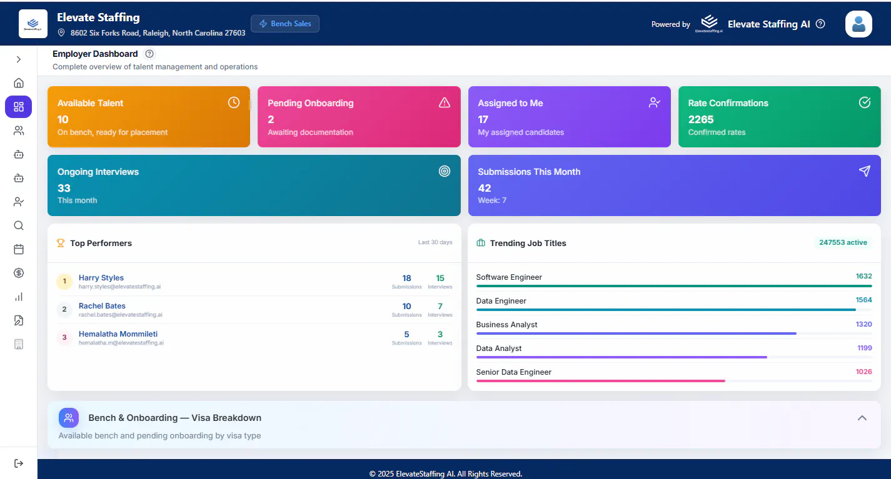Viewport: 891px width, 479px height.
Task: Open Rachel Bates performer link
Action: click(x=102, y=306)
